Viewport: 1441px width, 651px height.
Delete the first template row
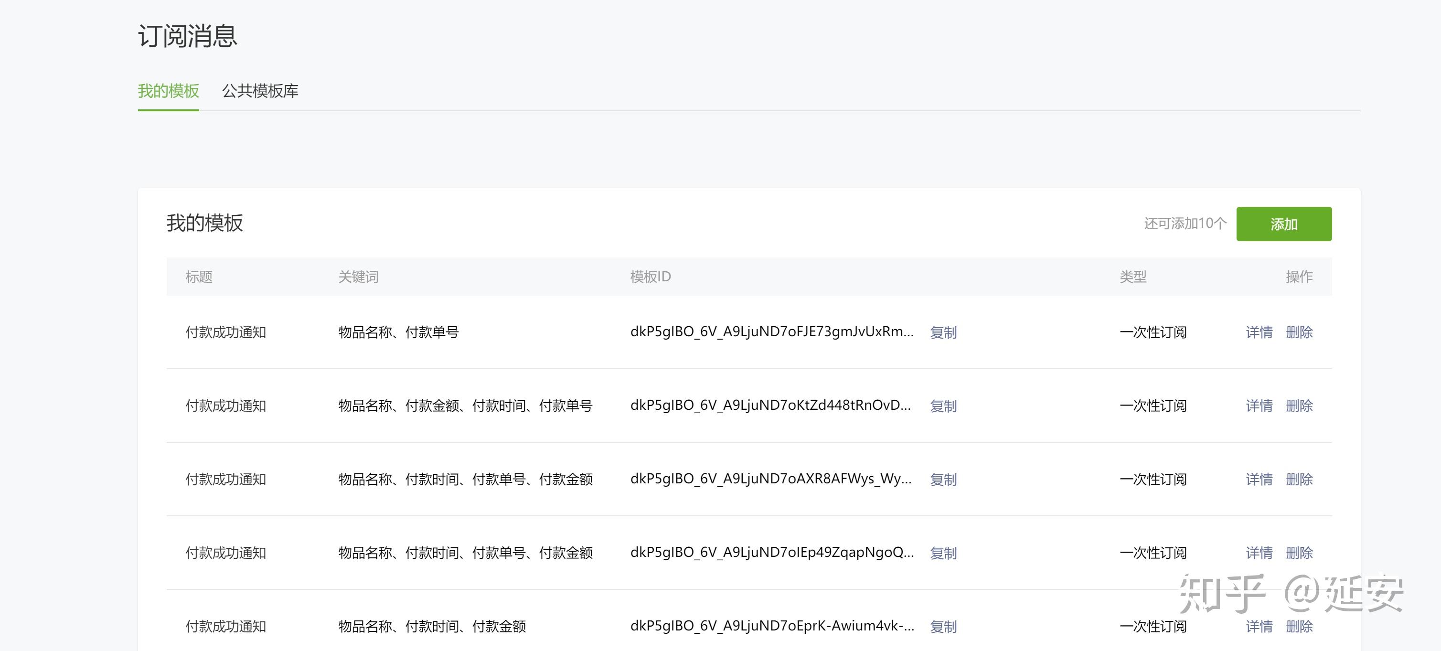(1299, 332)
